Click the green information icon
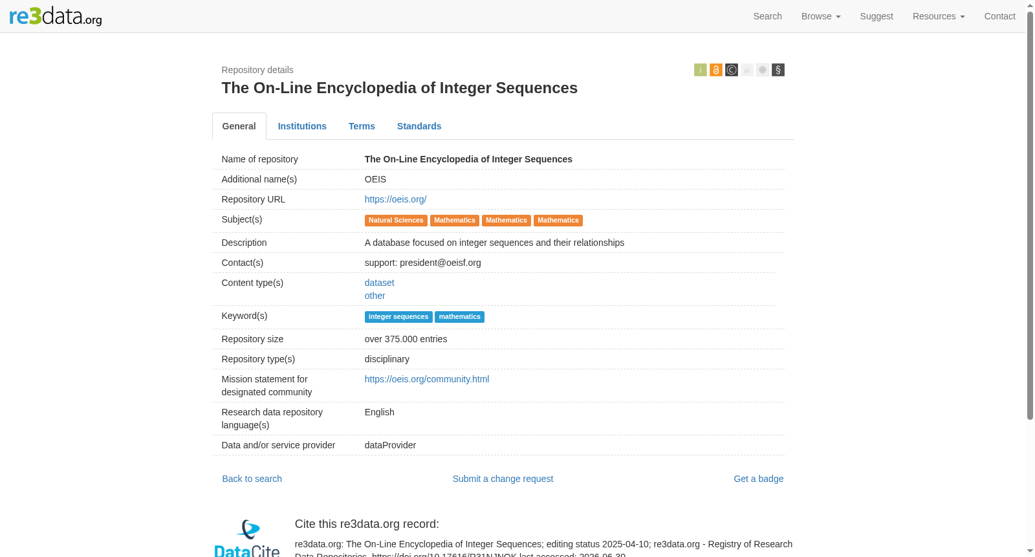The width and height of the screenshot is (1035, 557). click(x=701, y=70)
